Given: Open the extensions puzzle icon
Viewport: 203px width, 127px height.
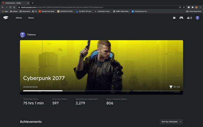Looking at the screenshot, I should point(193,7).
